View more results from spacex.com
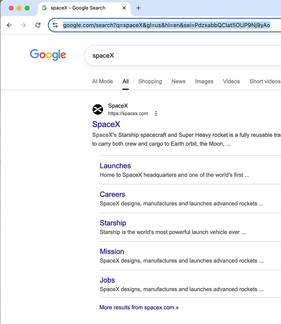 (x=139, y=308)
